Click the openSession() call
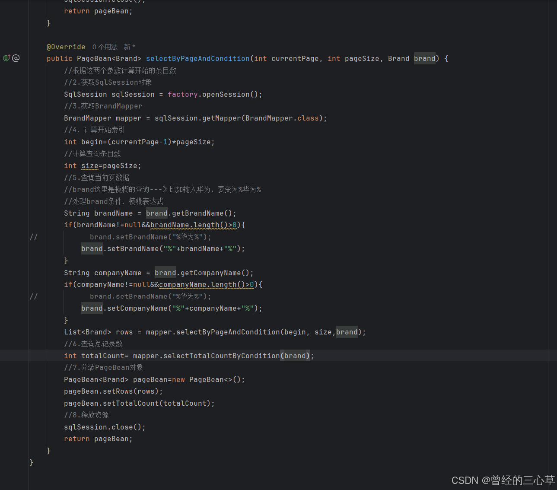The width and height of the screenshot is (557, 490). pos(230,94)
